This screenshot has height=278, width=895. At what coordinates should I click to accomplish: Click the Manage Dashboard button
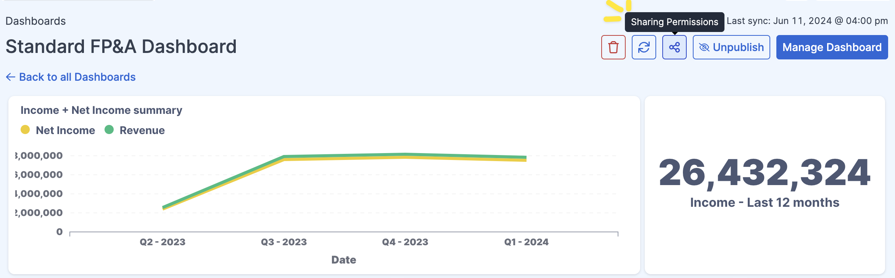tap(832, 47)
